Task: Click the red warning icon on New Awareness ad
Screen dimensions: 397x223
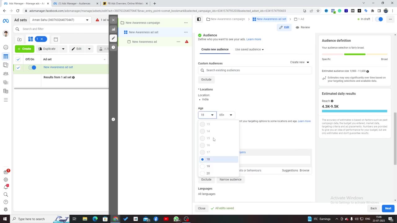Action: click(187, 42)
